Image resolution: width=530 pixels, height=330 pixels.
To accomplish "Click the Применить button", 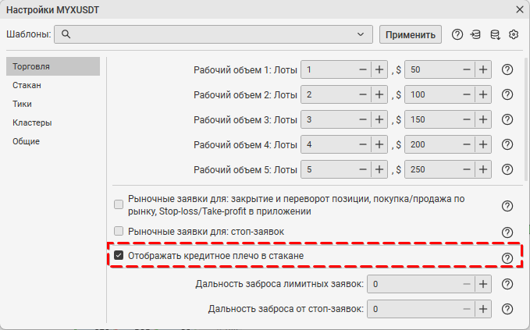I will click(411, 34).
